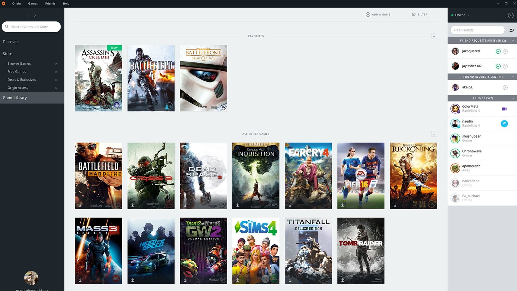Click naedin's join game arrow icon
This screenshot has height=291, width=517.
tap(504, 124)
